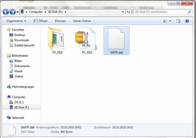
Task: Click the Brennen toolbar button
Action: pos(60,21)
